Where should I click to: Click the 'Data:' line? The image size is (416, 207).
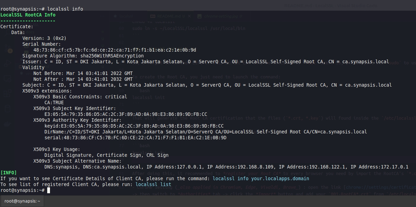[x=18, y=32]
